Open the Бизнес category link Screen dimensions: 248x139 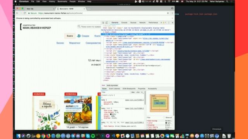point(60,43)
